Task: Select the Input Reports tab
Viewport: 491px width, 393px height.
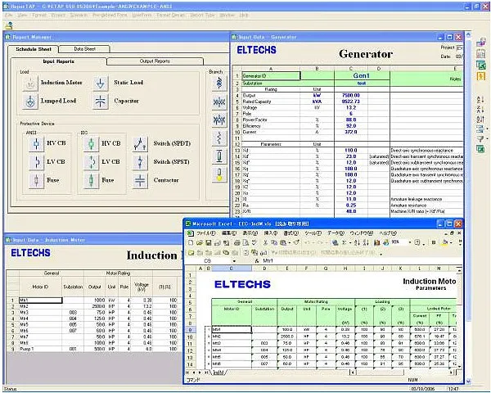Action: coord(59,61)
